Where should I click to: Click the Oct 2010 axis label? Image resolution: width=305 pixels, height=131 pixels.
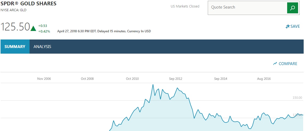[x=132, y=79]
